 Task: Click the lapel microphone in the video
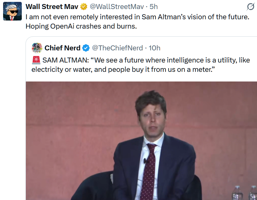tap(145, 161)
